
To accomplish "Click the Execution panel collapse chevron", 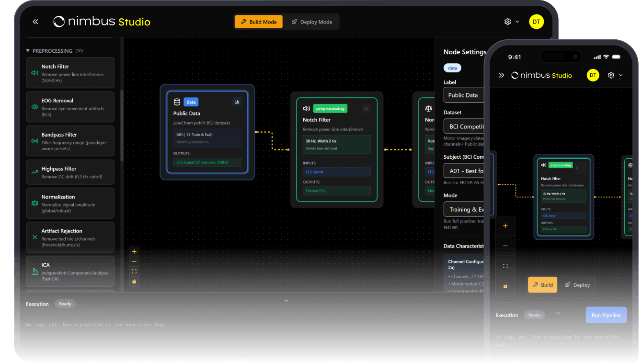I will (286, 300).
